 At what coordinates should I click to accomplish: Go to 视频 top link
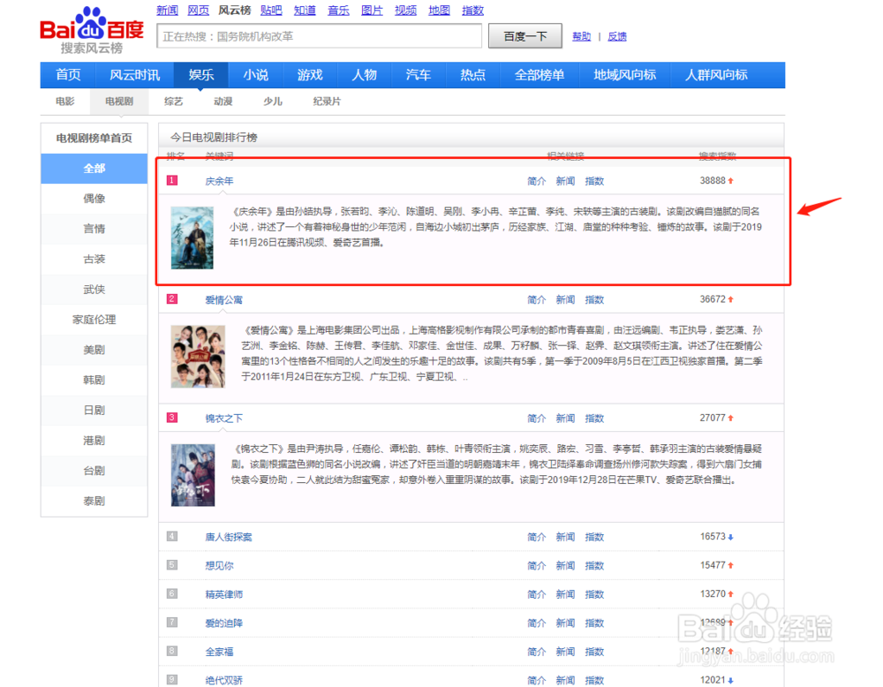(405, 10)
